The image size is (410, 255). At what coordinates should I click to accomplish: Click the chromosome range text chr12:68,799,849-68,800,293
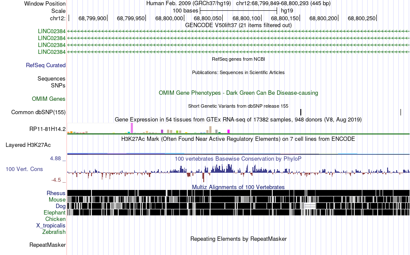click(x=272, y=3)
